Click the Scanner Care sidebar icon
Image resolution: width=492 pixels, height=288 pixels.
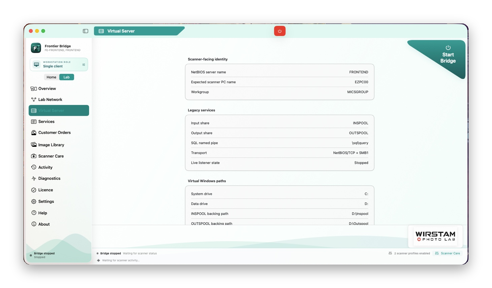[x=34, y=156]
